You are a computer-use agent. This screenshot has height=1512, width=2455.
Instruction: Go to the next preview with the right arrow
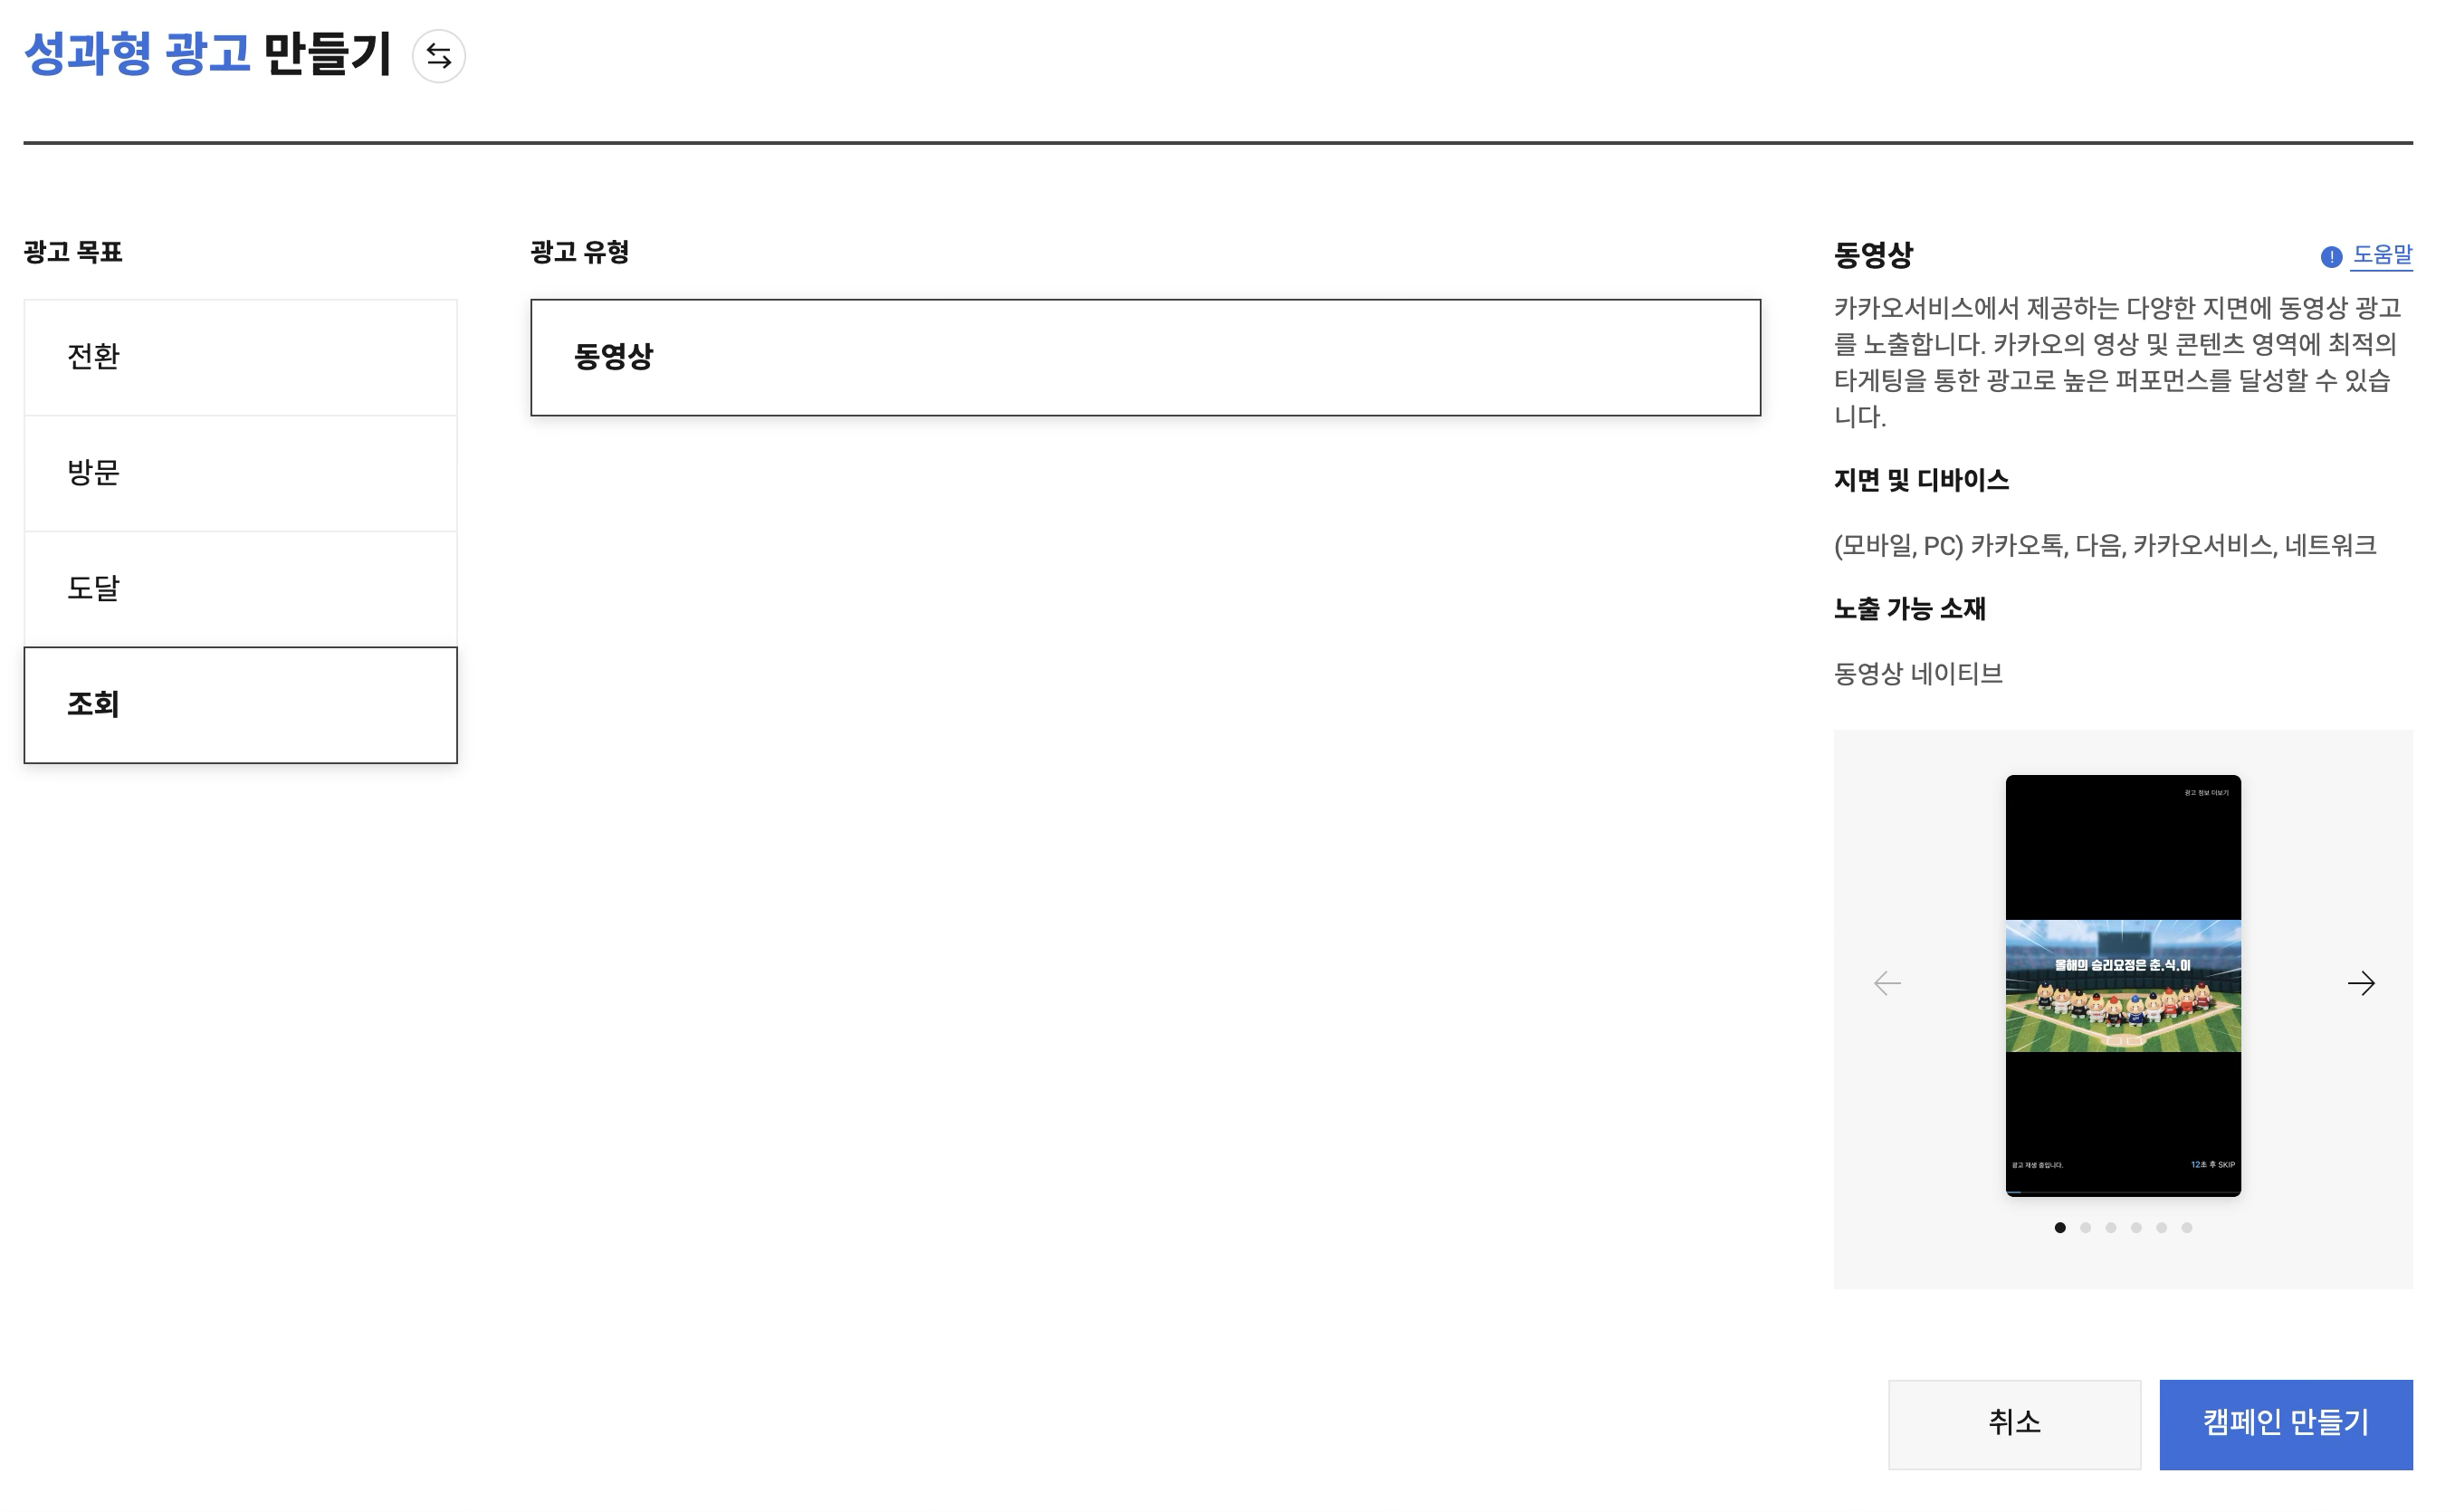2360,983
